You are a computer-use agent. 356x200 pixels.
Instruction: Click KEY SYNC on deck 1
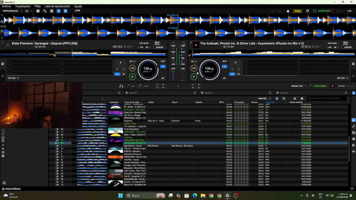[x=144, y=43]
